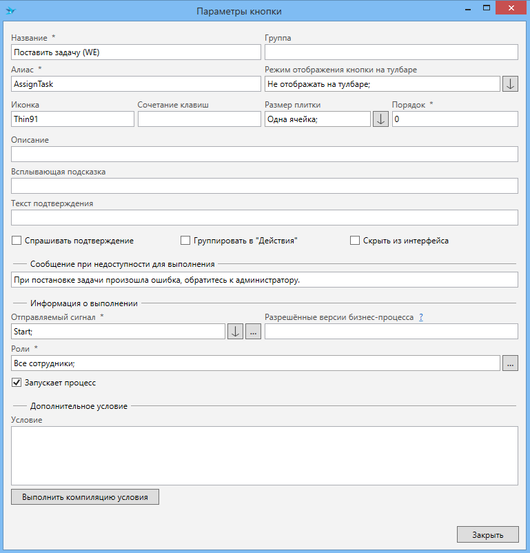Toggle Группировать в "Действия" checkbox
Screen dimensions: 530x553
(185, 241)
